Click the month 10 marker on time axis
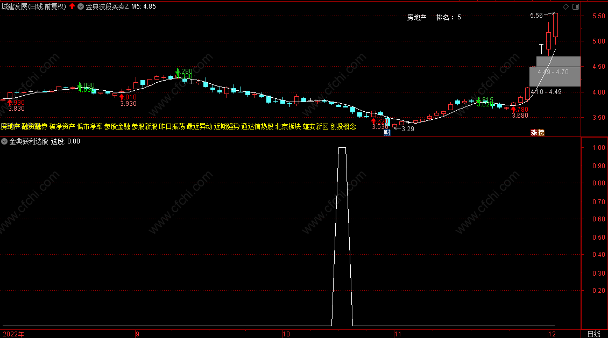This screenshot has width=608, height=338. 286,334
